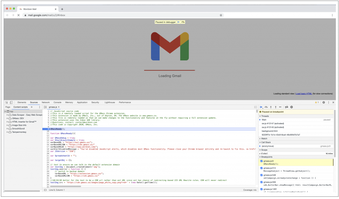Enable pause on exceptions
This screenshot has width=339, height=199.
point(292,107)
